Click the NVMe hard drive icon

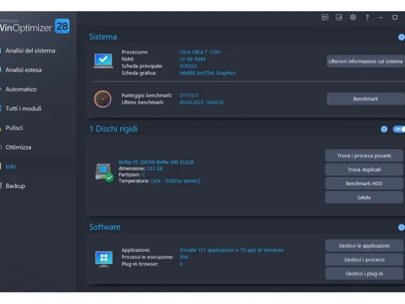(104, 173)
